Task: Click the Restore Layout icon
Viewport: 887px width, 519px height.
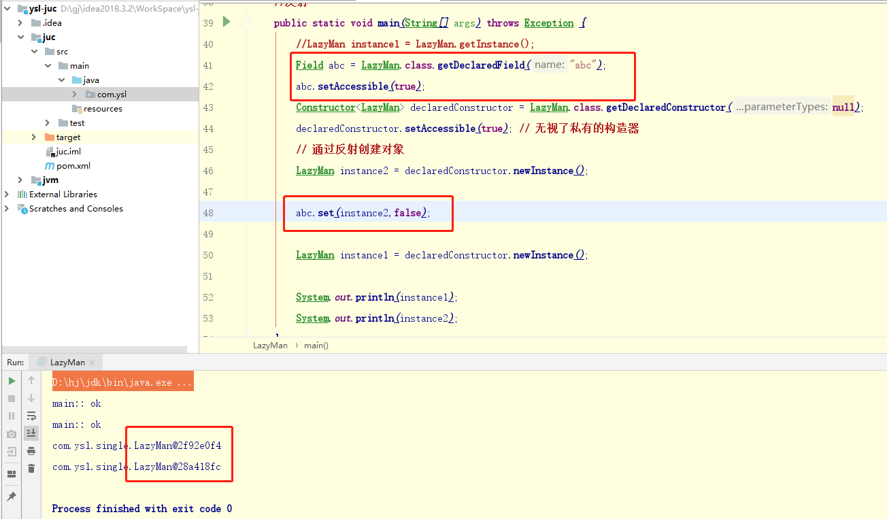Action: click(x=12, y=474)
